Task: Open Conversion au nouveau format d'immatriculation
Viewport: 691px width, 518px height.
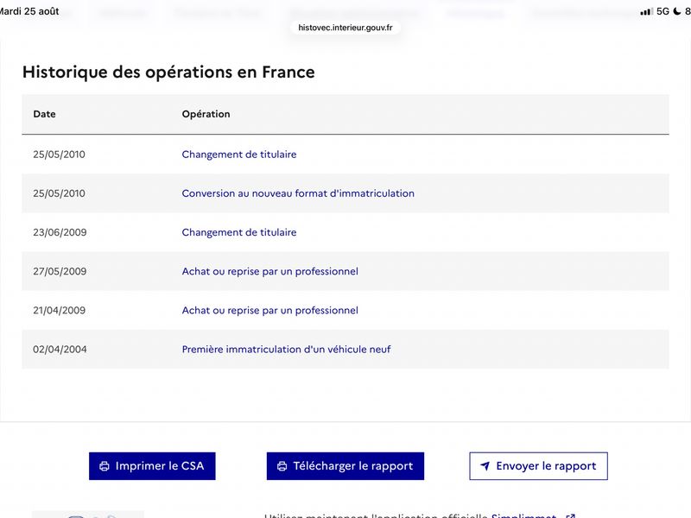Action: tap(298, 193)
